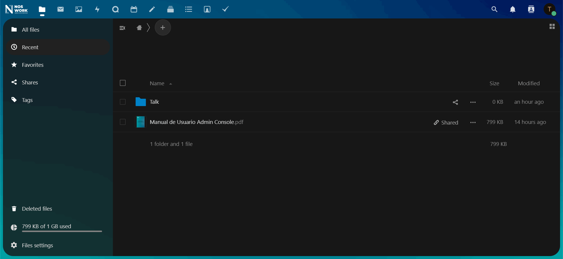563x259 pixels.
Task: Click '0 KB' size of Talk folder
Action: (x=498, y=102)
